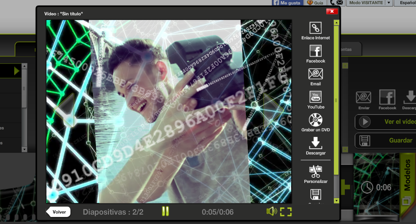The height and width of the screenshot is (224, 416).
Task: Click background Facebook share icon
Action: (x=388, y=97)
